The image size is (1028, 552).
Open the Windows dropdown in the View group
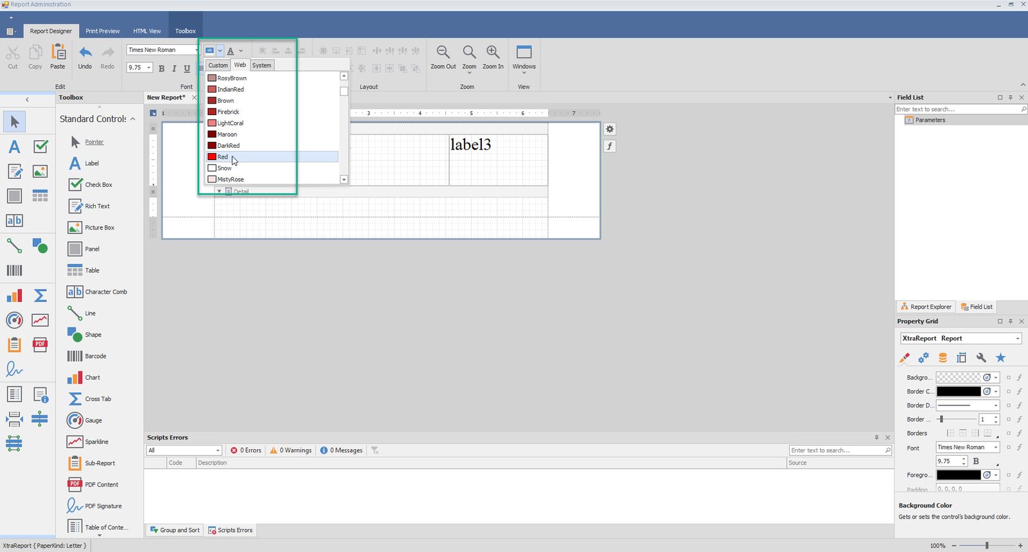[x=524, y=58]
